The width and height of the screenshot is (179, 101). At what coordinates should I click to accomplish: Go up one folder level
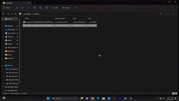point(15,14)
